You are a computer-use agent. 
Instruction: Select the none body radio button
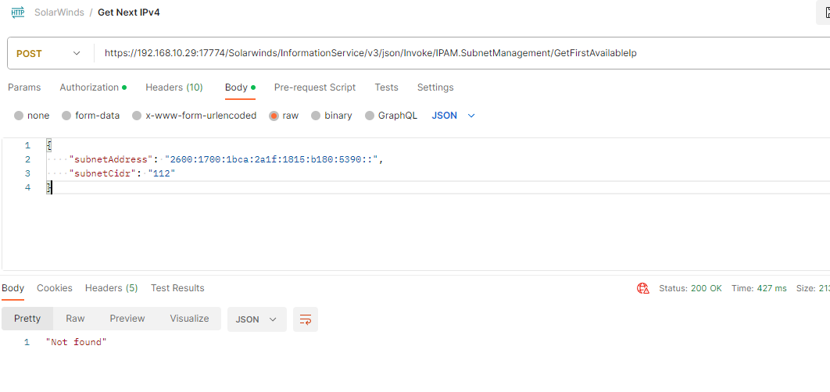click(x=19, y=116)
